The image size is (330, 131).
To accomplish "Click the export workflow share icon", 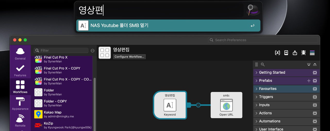I will [295, 53].
